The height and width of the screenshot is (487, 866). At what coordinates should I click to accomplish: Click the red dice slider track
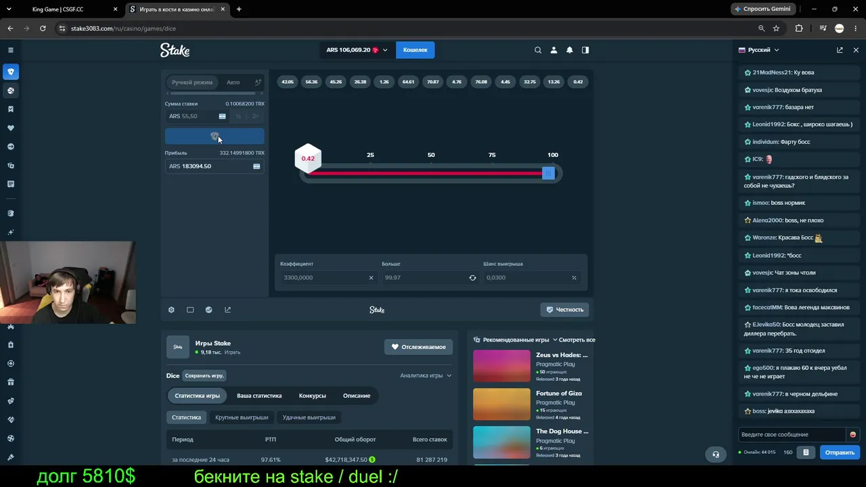pos(426,173)
